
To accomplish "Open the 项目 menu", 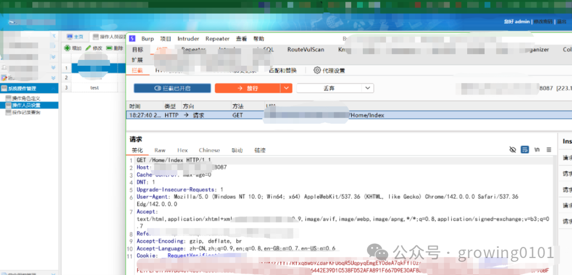I will (x=166, y=39).
